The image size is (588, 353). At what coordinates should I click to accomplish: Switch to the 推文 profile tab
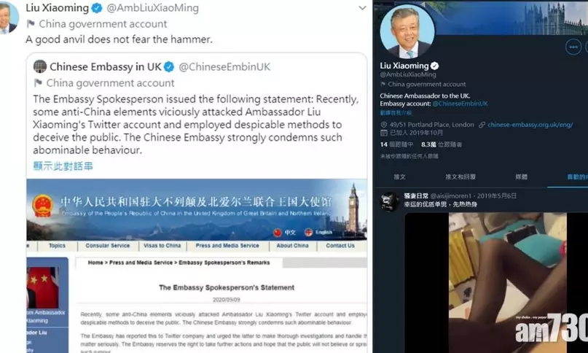coord(400,177)
